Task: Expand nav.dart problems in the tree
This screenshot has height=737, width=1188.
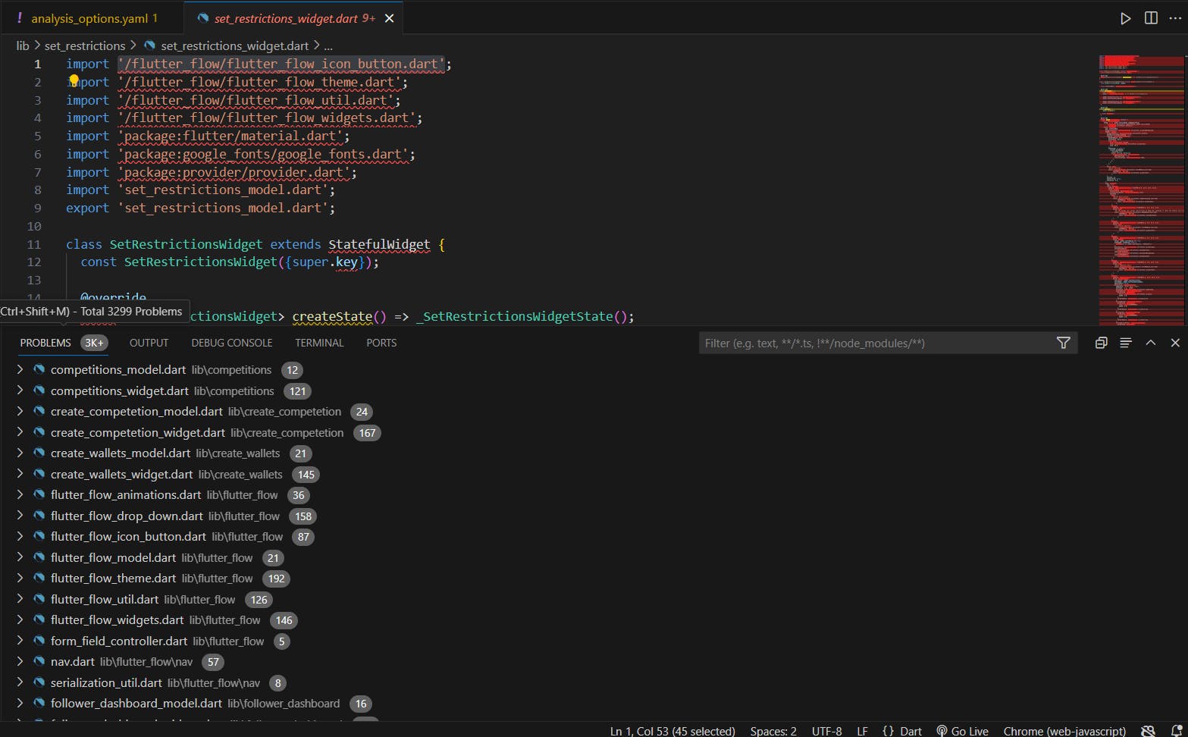Action: tap(20, 661)
